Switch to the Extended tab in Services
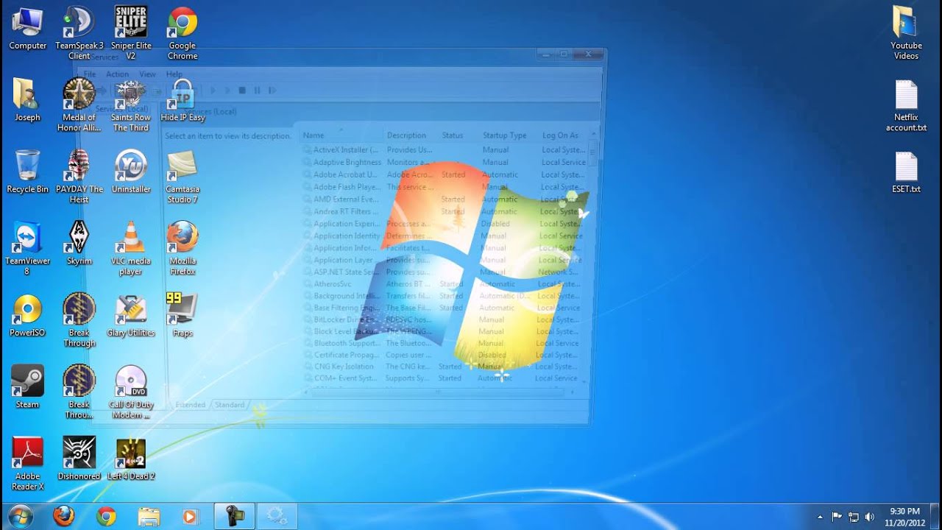 pyautogui.click(x=190, y=405)
